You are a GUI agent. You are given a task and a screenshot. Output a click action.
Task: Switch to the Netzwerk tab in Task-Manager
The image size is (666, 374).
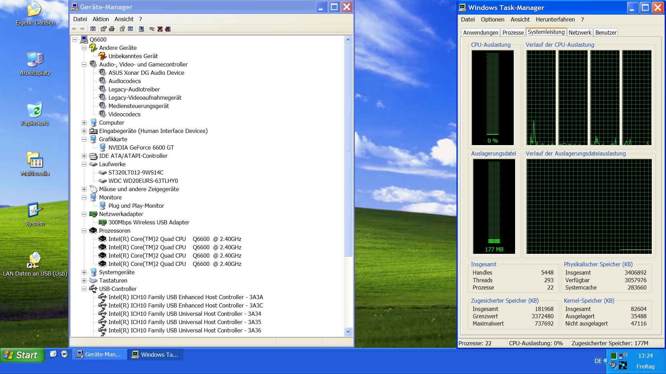tap(580, 32)
